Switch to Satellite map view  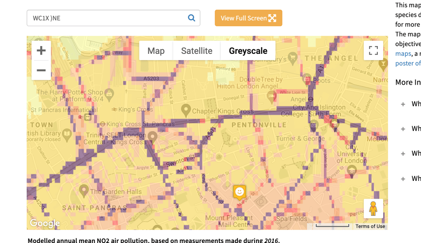tap(197, 51)
